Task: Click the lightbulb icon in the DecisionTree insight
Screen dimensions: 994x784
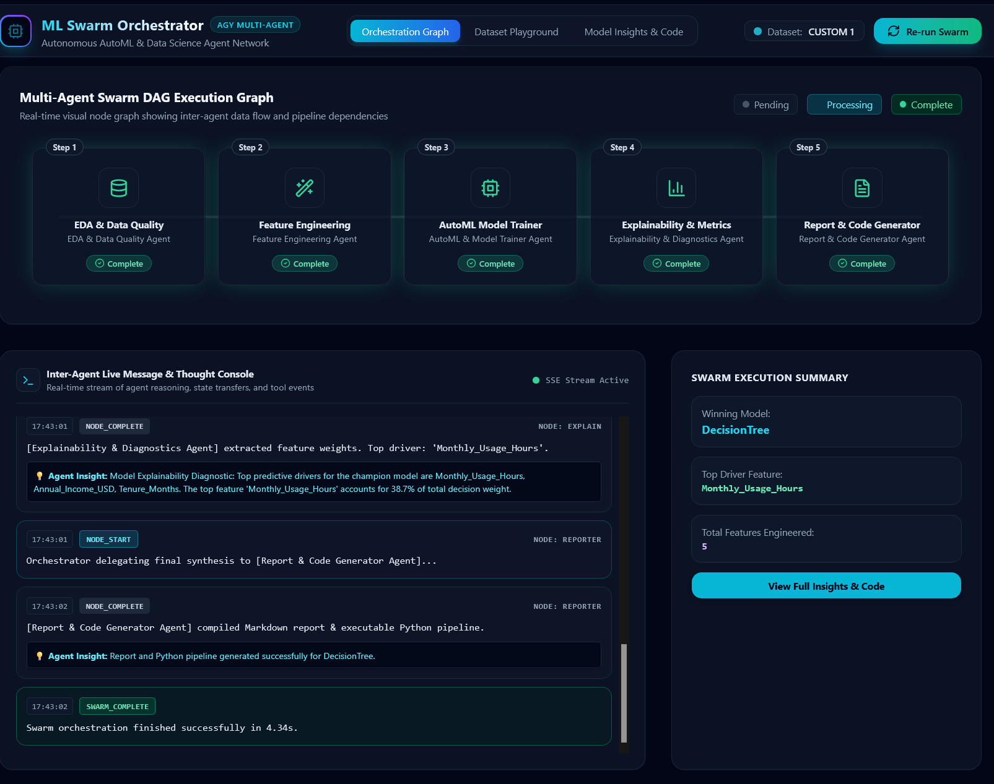Action: point(40,656)
